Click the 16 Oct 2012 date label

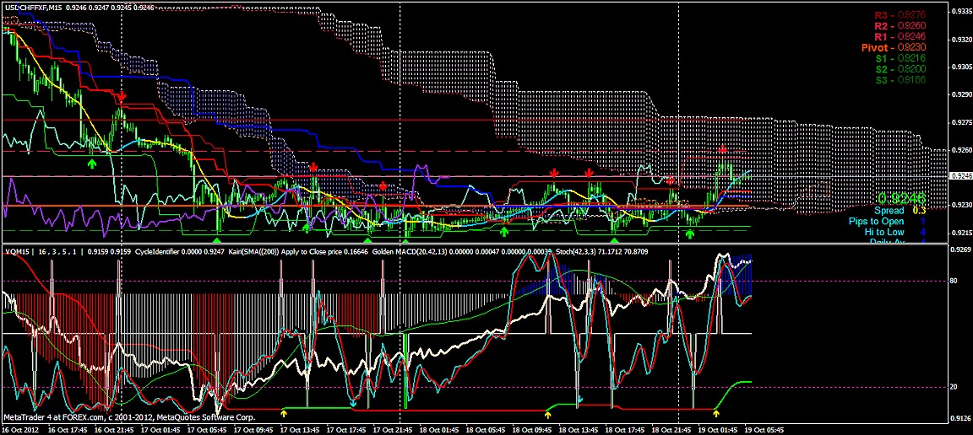click(19, 429)
